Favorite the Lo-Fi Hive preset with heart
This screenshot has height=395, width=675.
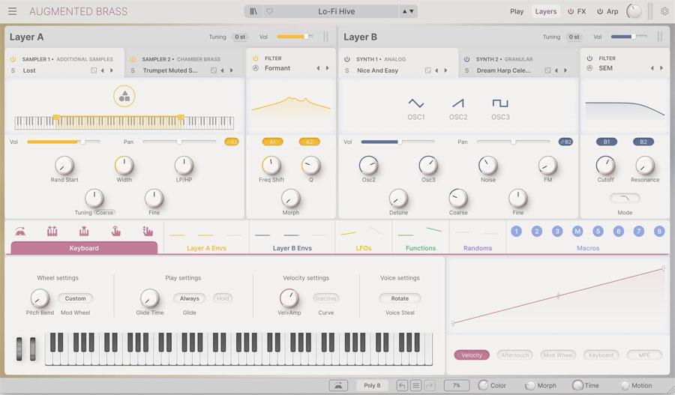click(269, 11)
